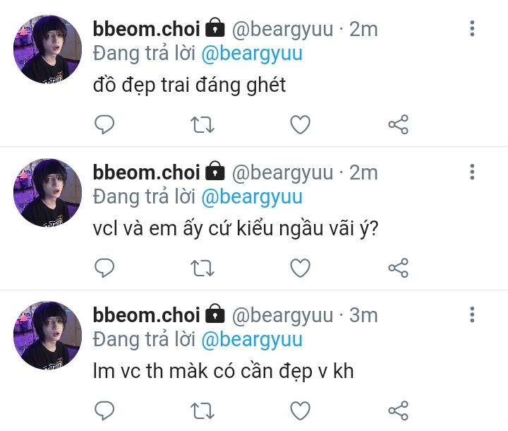Open @beargyuu mention link in second tweet
Viewport: 508px width, 431px height.
point(252,196)
